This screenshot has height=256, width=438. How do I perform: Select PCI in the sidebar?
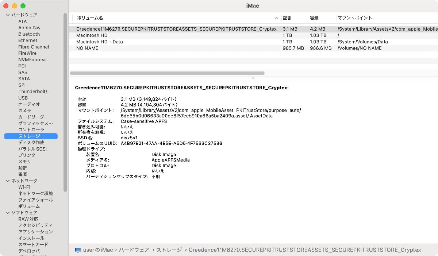(22, 66)
